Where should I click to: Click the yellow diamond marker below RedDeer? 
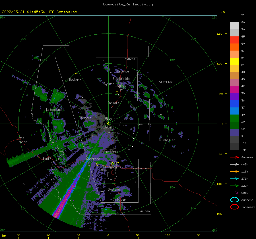tap(117, 92)
